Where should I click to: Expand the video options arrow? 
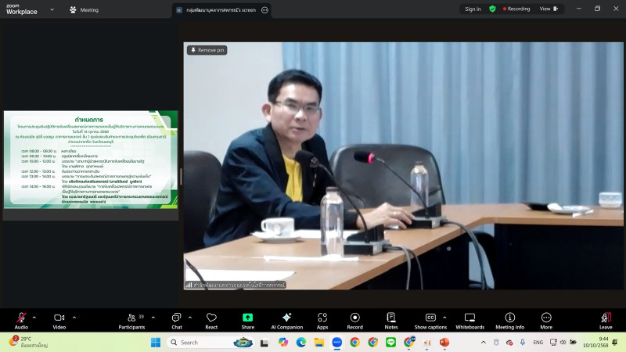tap(74, 317)
